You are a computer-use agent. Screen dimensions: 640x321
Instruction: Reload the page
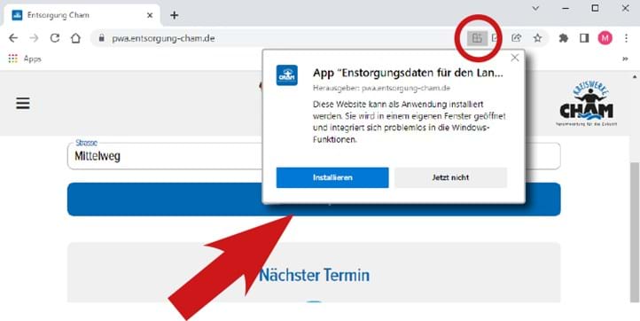pos(55,38)
